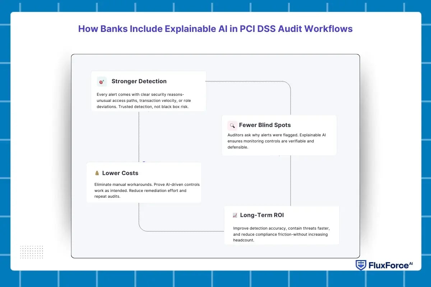
Task: Click the magnifying glass icon beside Fewer Blind Spots
Action: pos(232,125)
